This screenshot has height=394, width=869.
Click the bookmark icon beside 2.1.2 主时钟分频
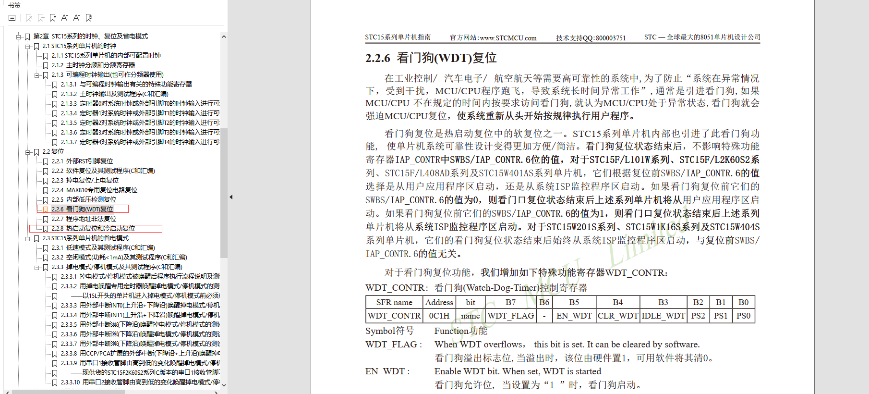tap(46, 65)
